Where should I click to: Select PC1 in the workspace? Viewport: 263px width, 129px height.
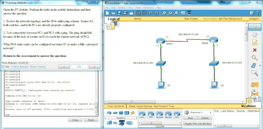161,85
